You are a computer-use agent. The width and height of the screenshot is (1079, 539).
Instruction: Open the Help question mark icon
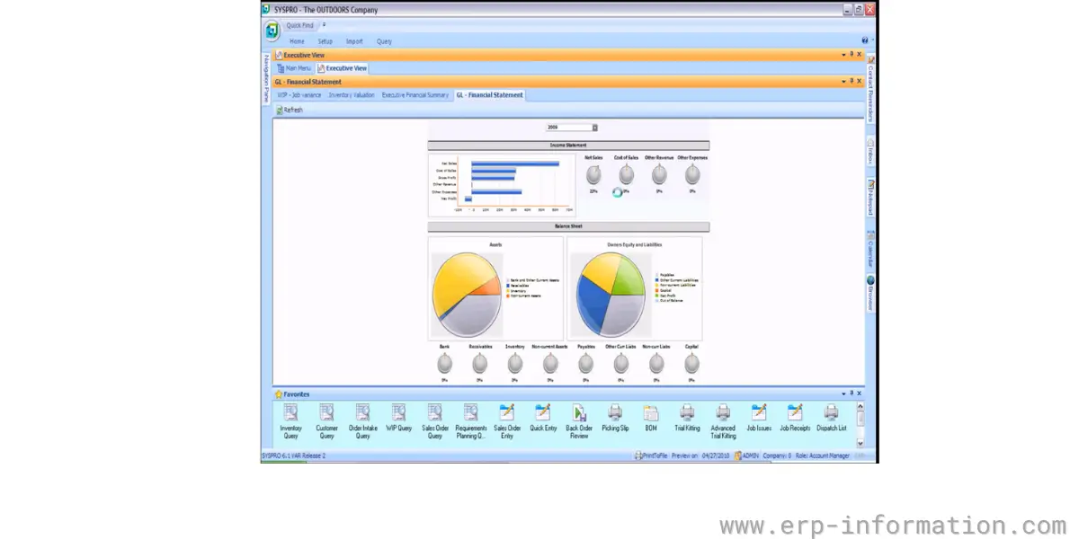click(865, 40)
